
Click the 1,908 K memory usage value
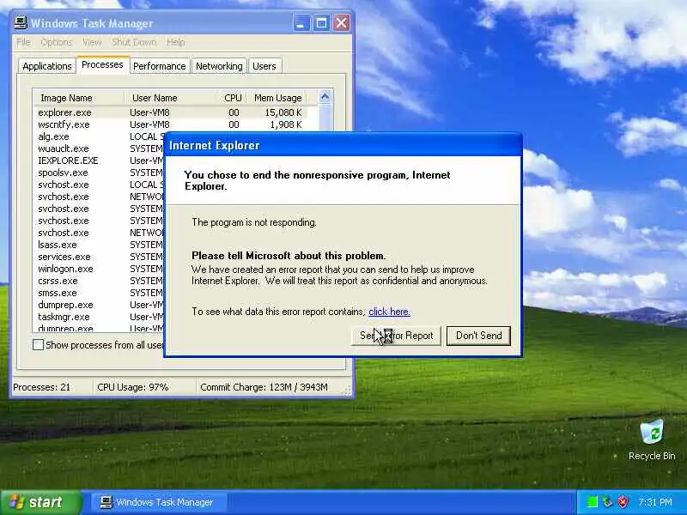[x=286, y=124]
